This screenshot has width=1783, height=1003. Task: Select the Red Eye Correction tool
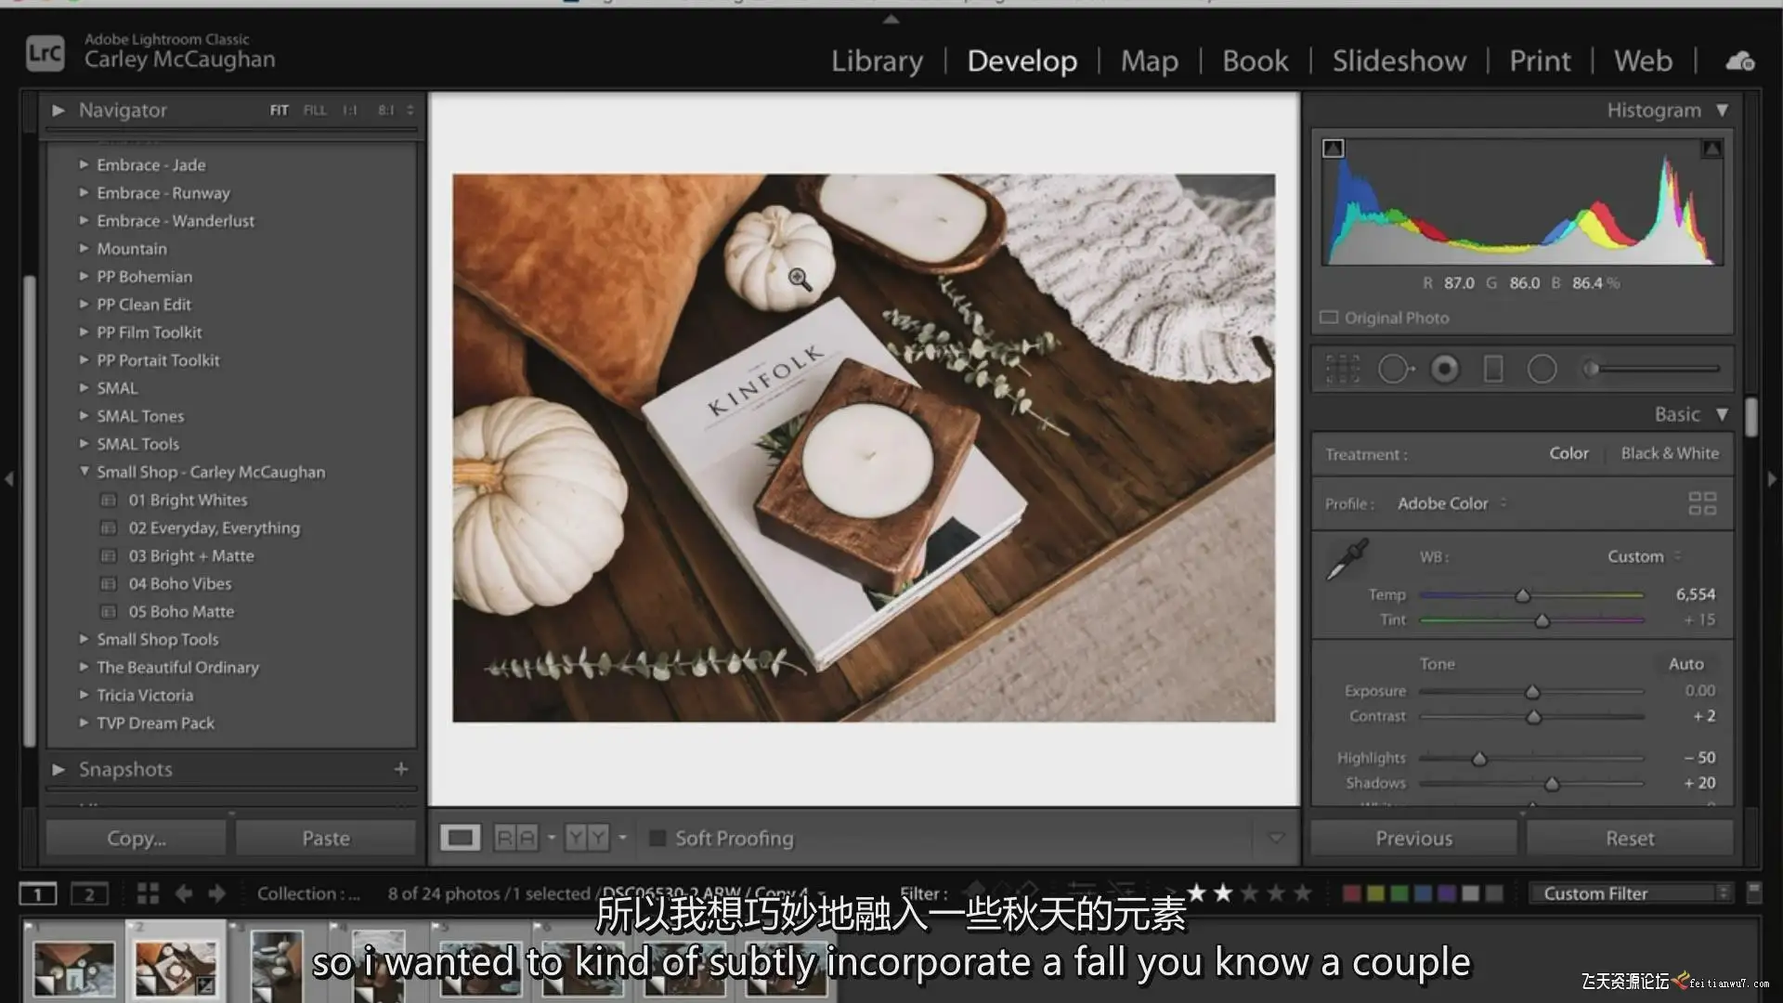[1444, 370]
